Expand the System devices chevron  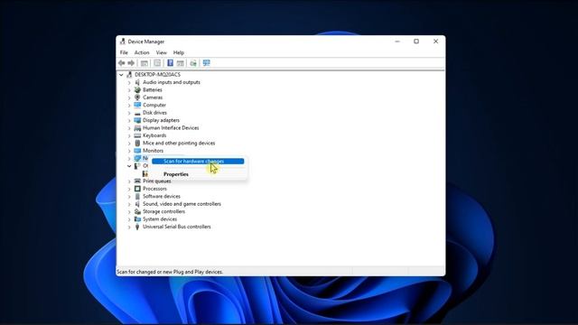129,219
